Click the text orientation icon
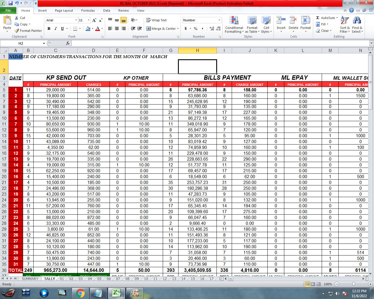This screenshot has height=299, width=374. (x=133, y=20)
